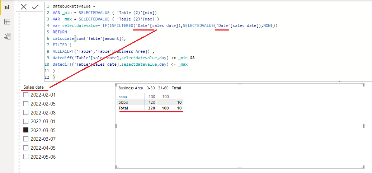Place cursor on VAR _min line

[x=105, y=13]
